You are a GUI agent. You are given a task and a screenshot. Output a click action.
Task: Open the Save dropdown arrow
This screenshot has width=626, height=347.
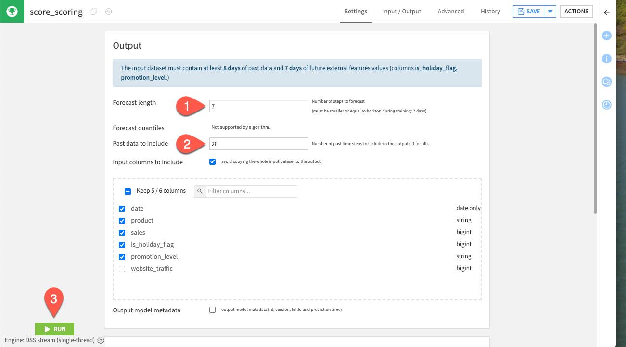pos(550,11)
